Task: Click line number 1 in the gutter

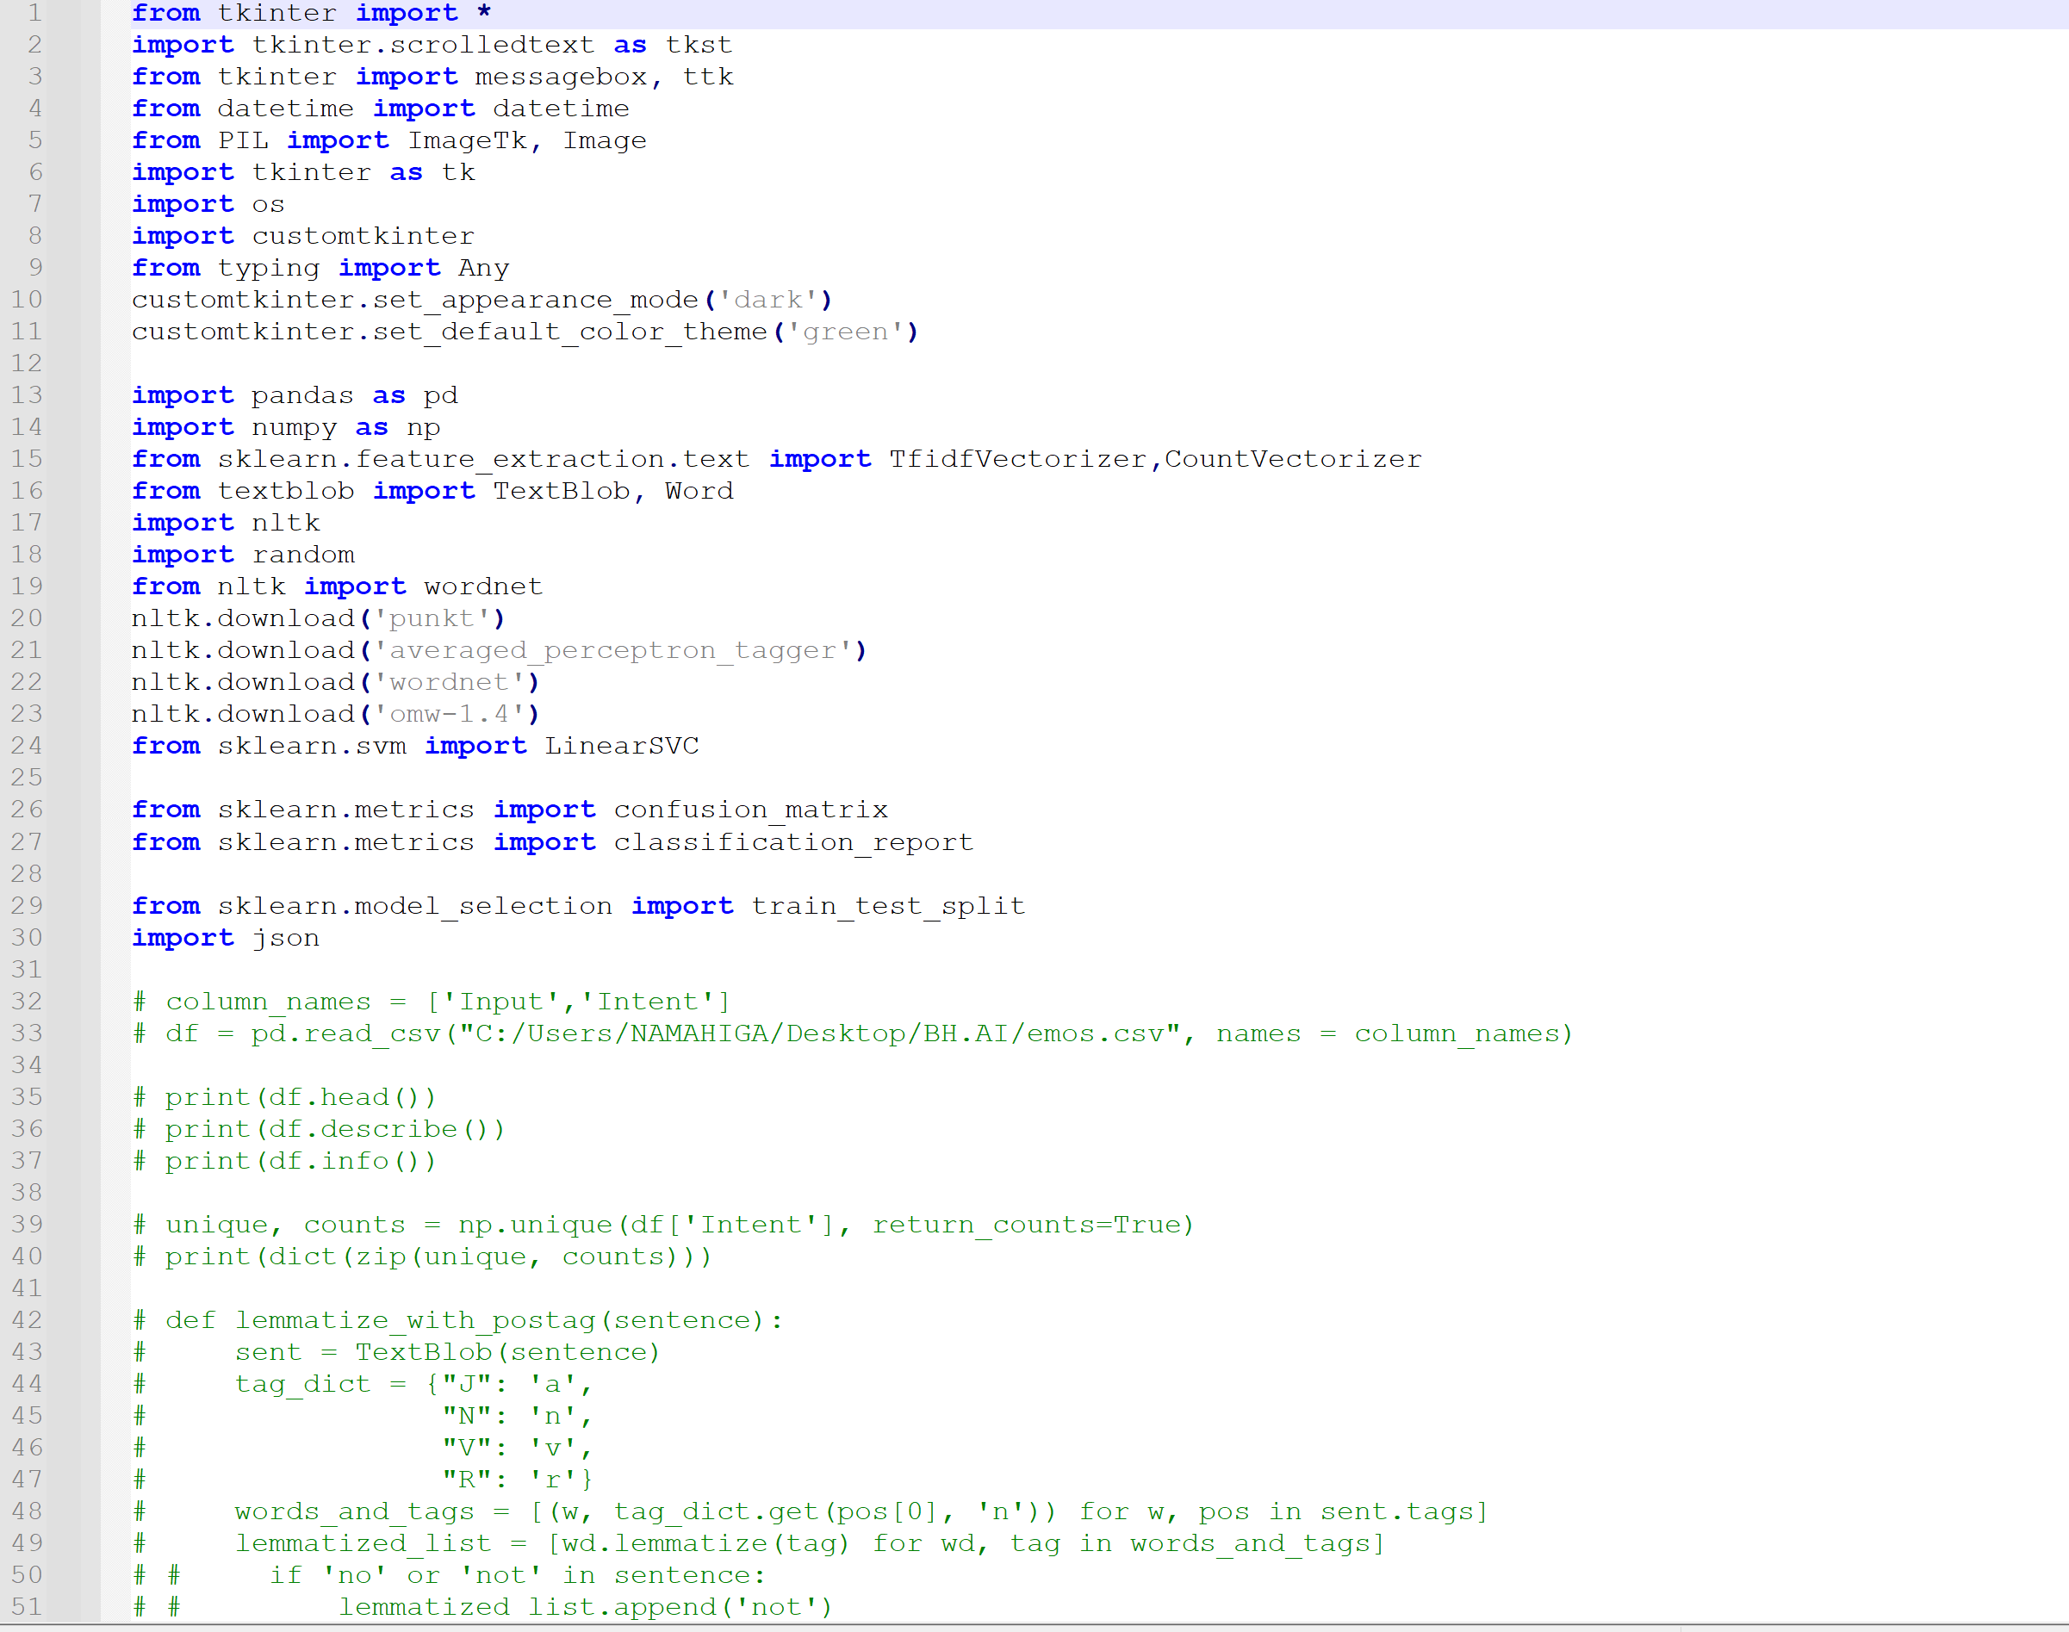Action: (x=34, y=12)
